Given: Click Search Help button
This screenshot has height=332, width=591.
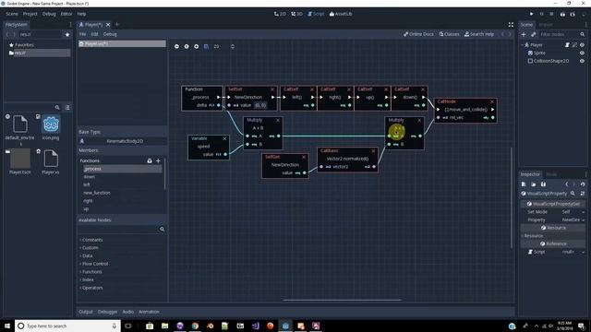Looking at the screenshot, I should point(479,34).
